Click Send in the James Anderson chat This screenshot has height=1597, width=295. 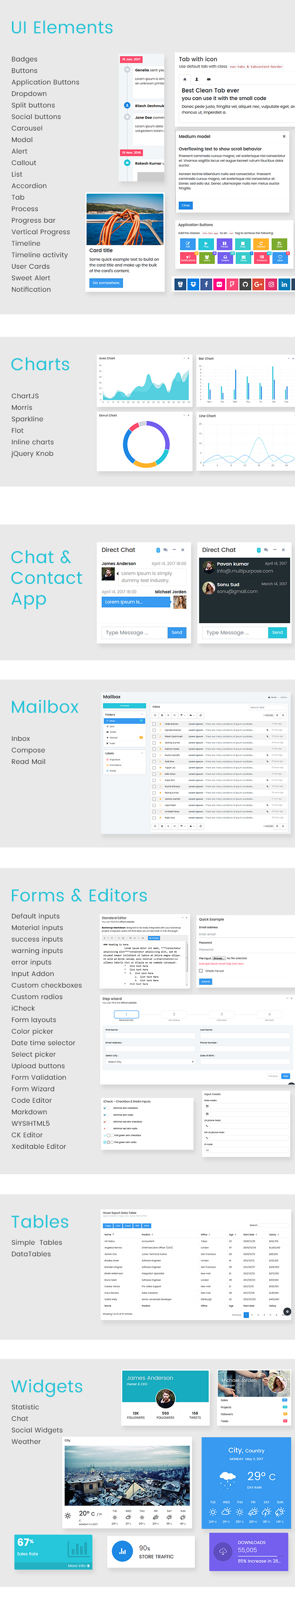click(177, 632)
